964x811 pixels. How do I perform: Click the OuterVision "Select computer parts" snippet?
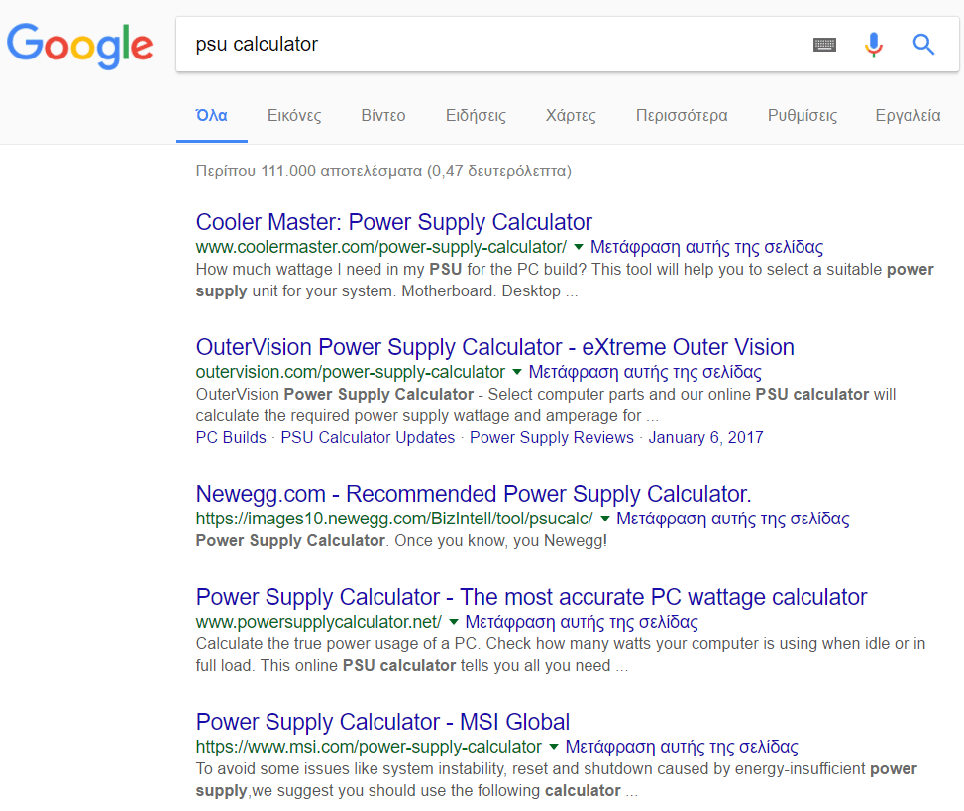pos(545,405)
